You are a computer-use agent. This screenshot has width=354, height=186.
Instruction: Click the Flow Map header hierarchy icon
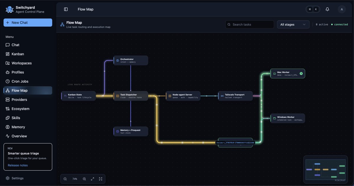[x=62, y=25]
